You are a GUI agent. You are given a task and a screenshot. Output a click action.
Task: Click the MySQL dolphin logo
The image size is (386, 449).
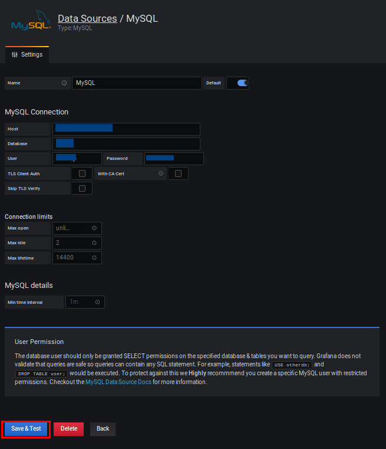tap(31, 20)
